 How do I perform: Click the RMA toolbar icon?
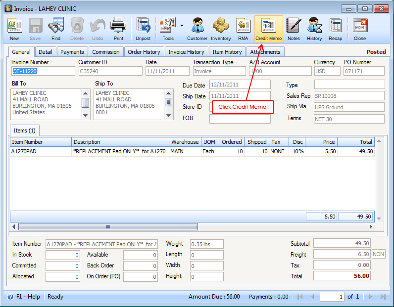243,26
